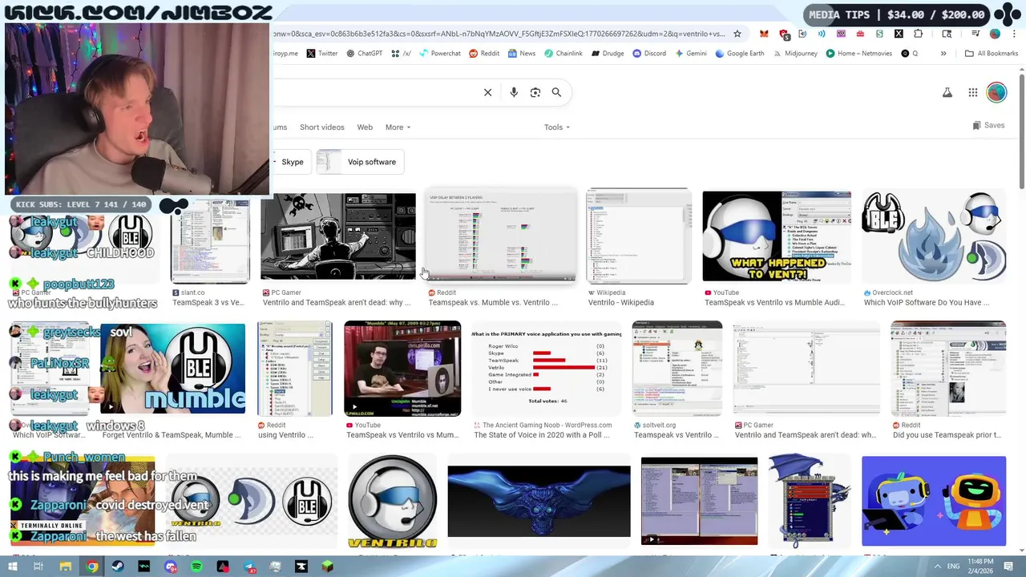Open the Midjourney bookmark
The height and width of the screenshot is (577, 1026).
[x=795, y=54]
